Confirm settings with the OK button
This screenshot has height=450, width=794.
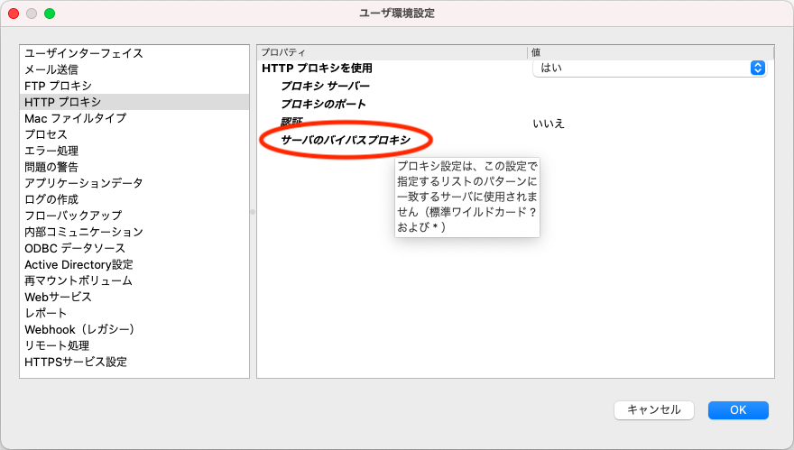[x=738, y=410]
